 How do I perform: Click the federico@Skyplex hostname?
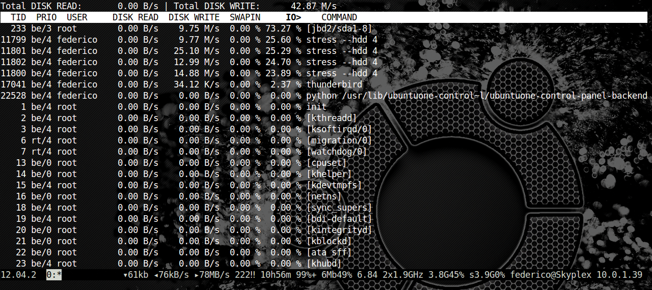tap(551, 275)
